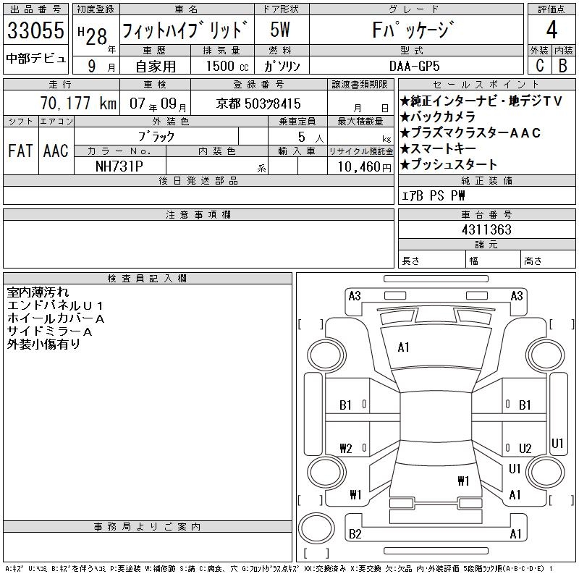Click the grade Fパッケージ text
Image resolution: width=579 pixels, height=579 pixels.
click(413, 30)
